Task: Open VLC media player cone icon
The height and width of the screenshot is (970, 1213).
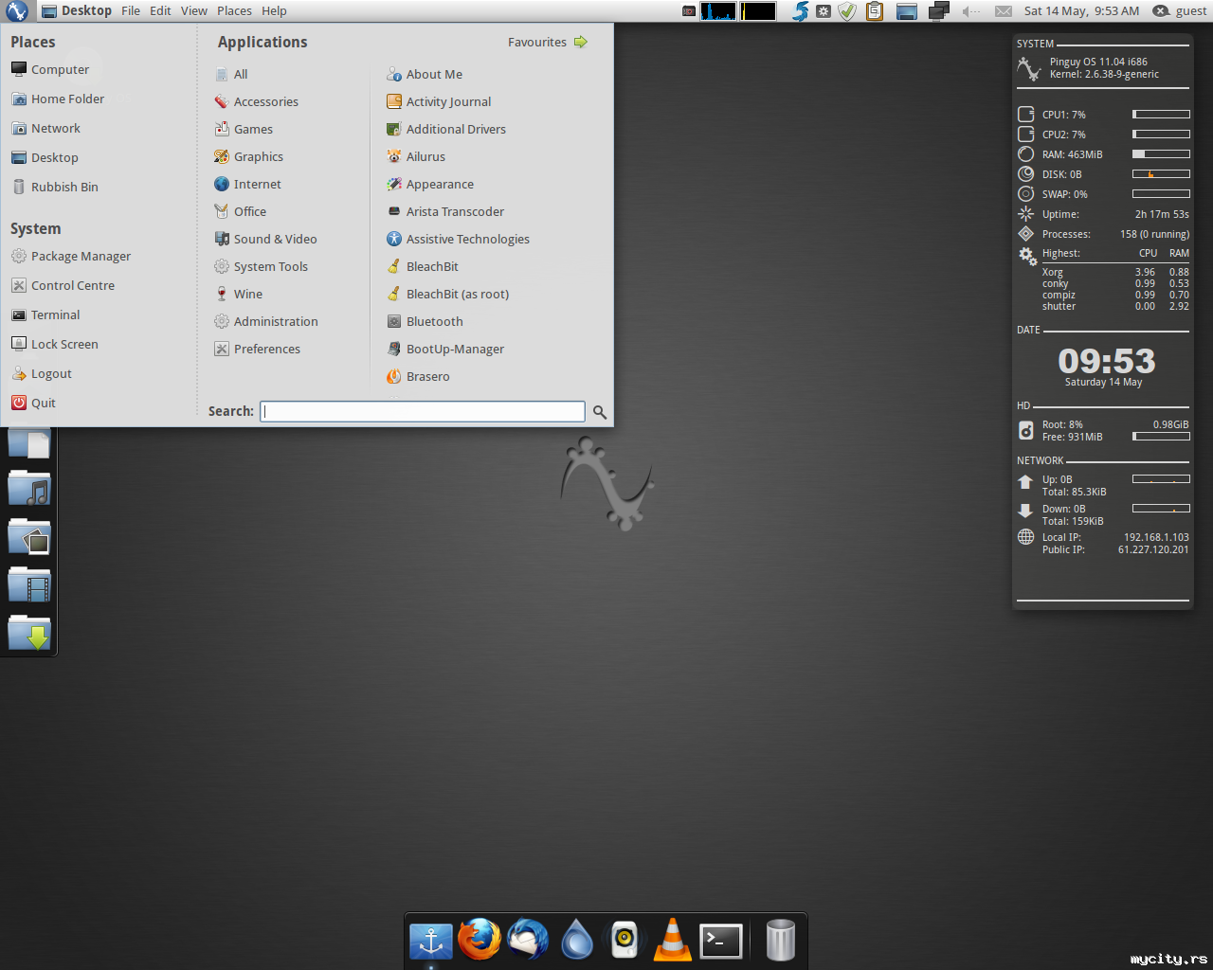Action: click(x=673, y=940)
